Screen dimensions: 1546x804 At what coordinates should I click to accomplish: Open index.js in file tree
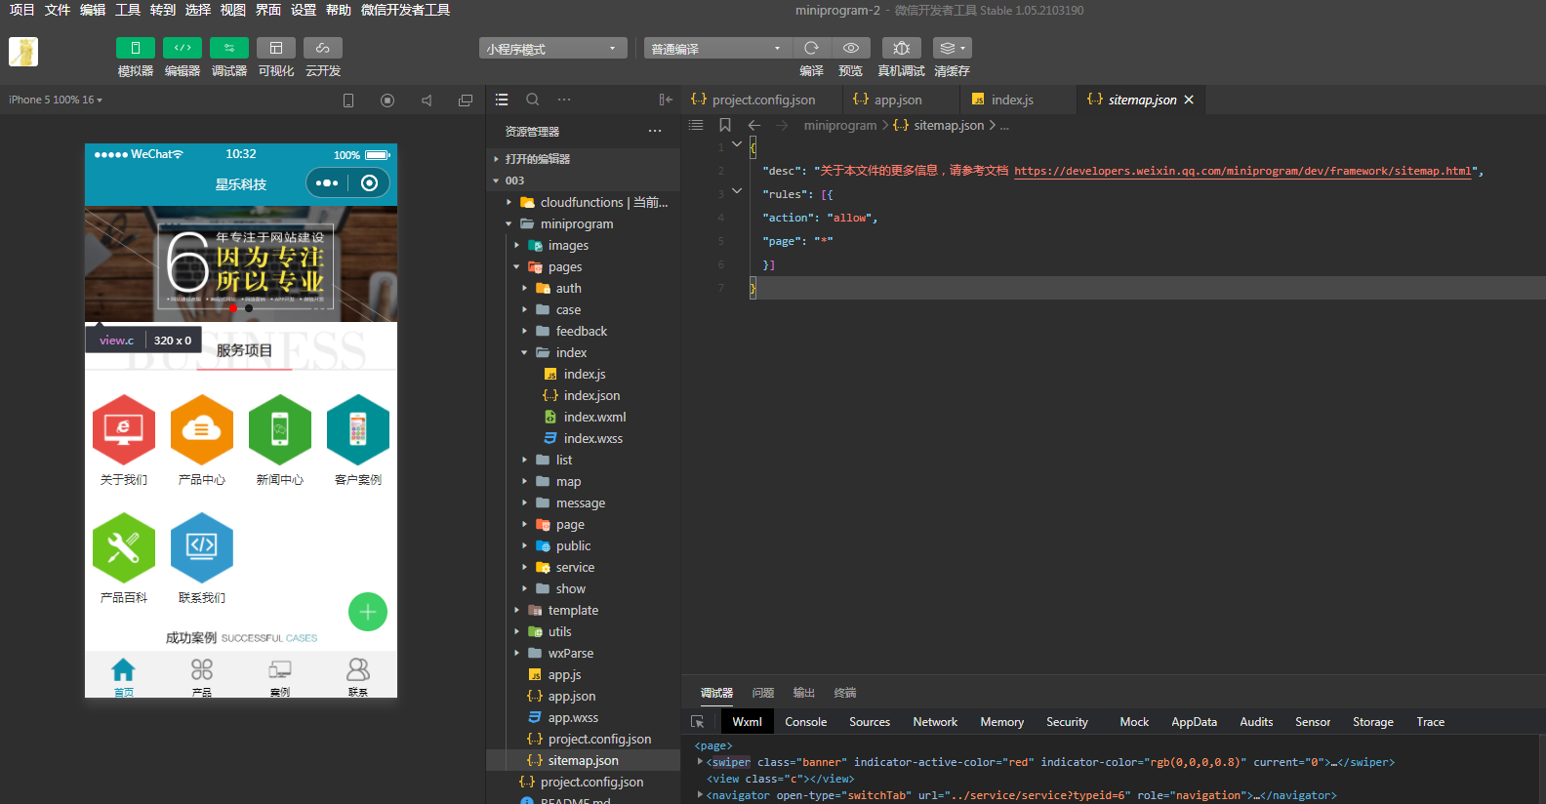coord(583,374)
